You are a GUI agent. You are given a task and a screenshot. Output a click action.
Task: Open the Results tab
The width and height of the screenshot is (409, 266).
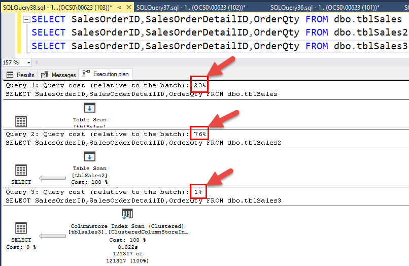coord(20,75)
